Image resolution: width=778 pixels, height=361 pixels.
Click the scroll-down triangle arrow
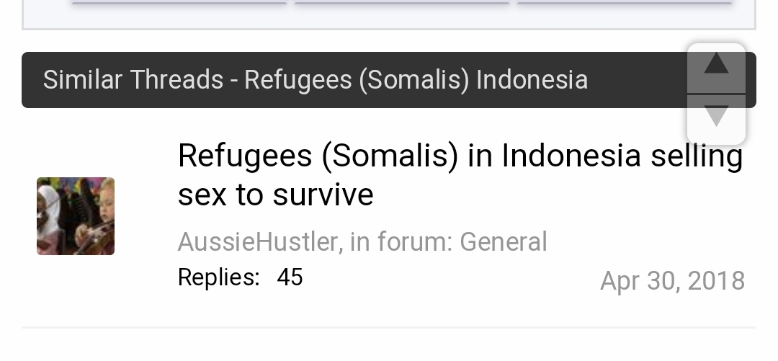716,117
